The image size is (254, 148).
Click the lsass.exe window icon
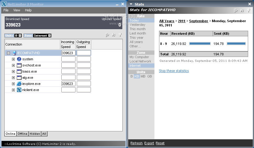(x=19, y=71)
